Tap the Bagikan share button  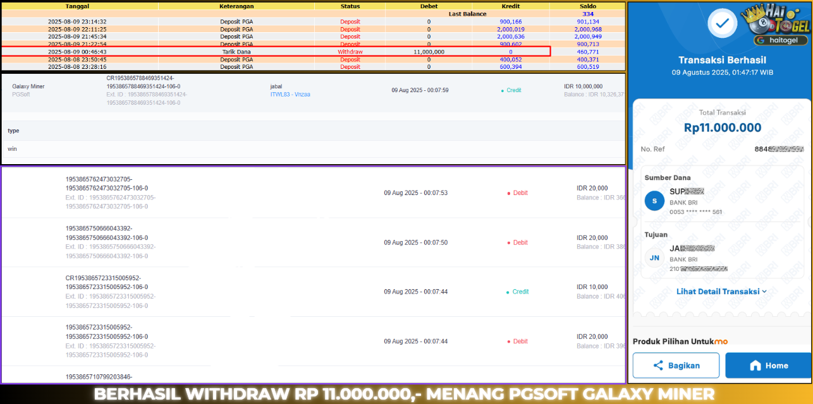pos(676,365)
